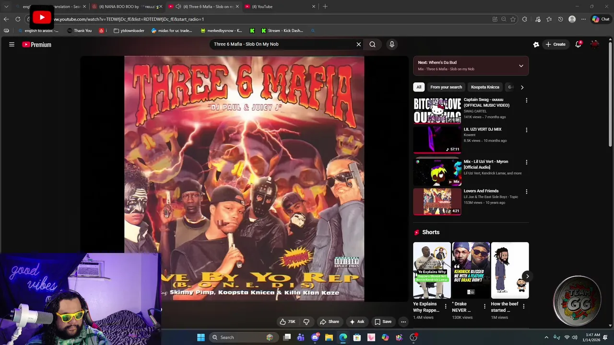The height and width of the screenshot is (345, 614).
Task: Click in the YouTube search input field
Action: (282, 44)
